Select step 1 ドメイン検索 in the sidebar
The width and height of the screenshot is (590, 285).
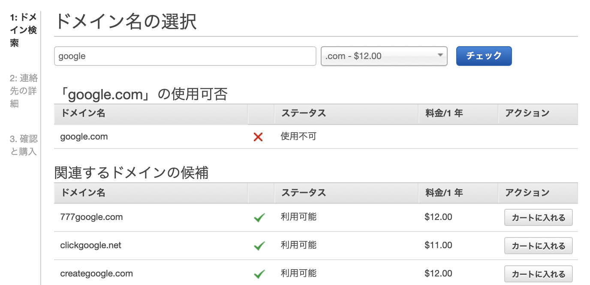[23, 30]
